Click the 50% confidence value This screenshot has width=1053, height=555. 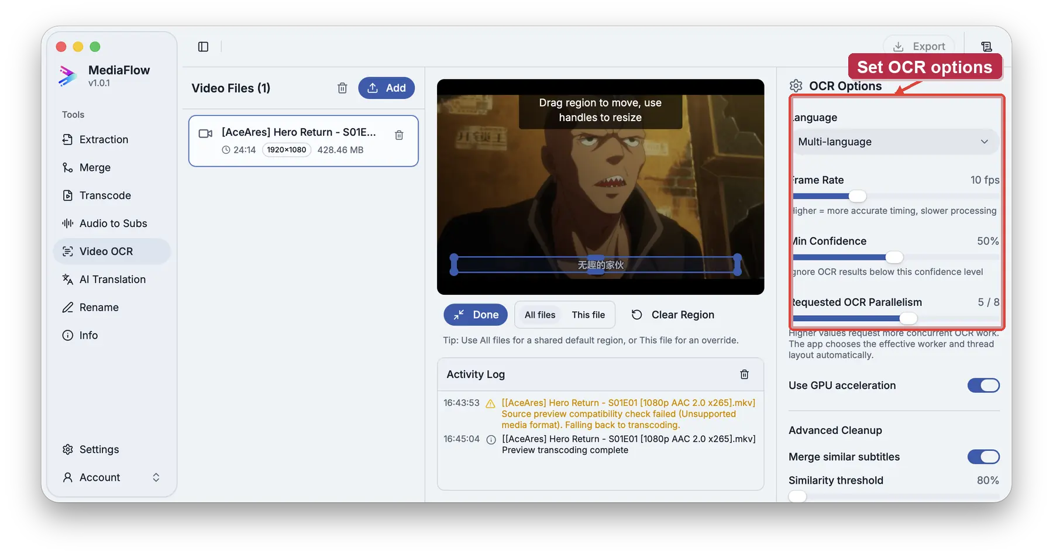988,241
